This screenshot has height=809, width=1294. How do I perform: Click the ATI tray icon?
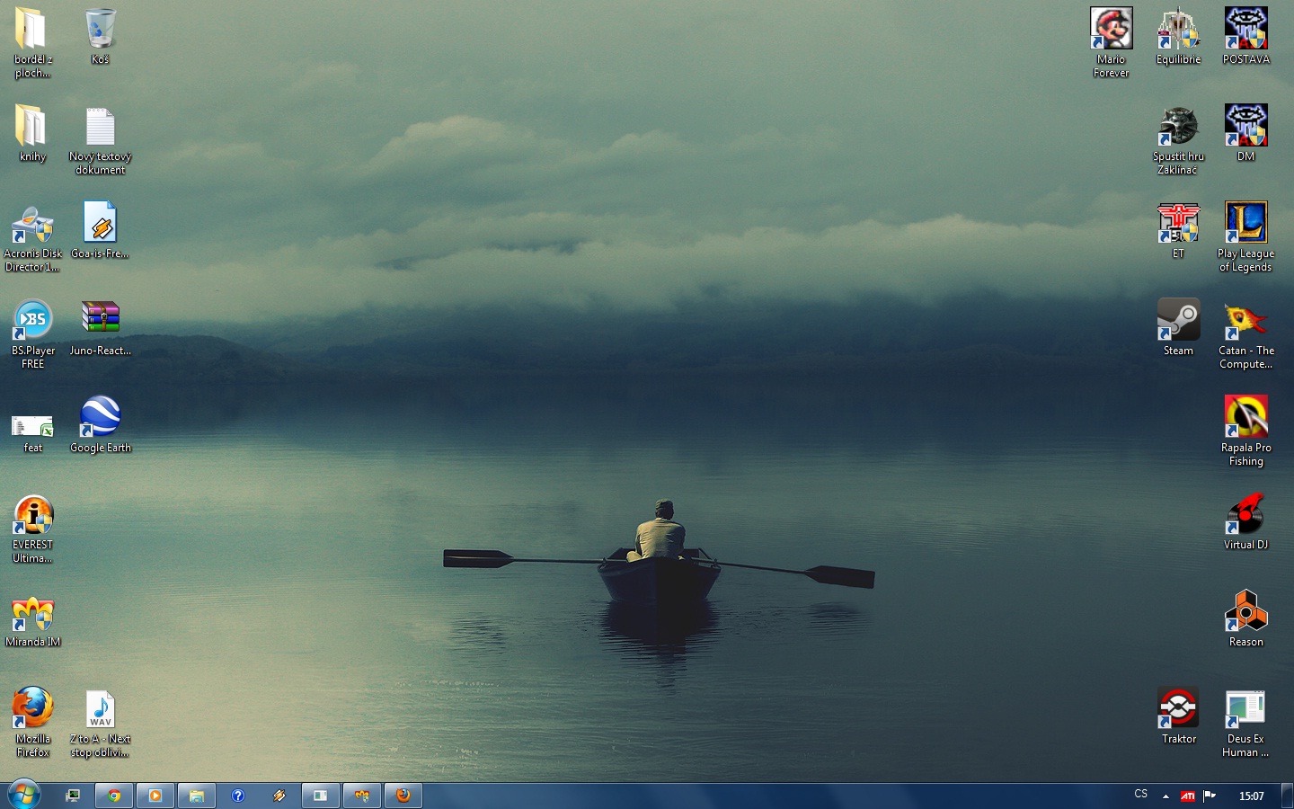pos(1188,796)
